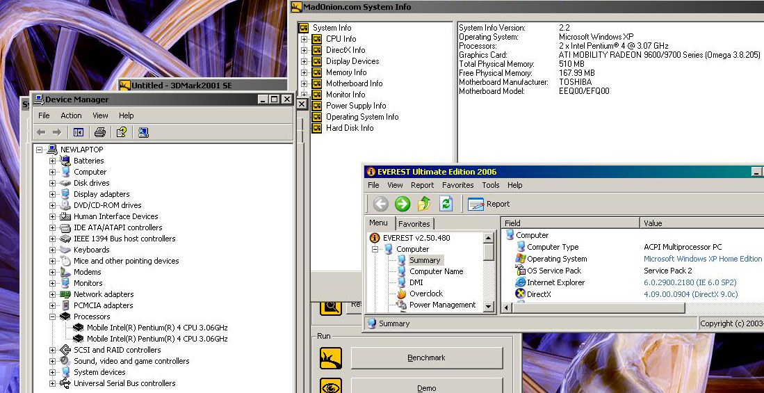The width and height of the screenshot is (764, 393).
Task: Click the print icon in Device Manager
Action: (100, 132)
